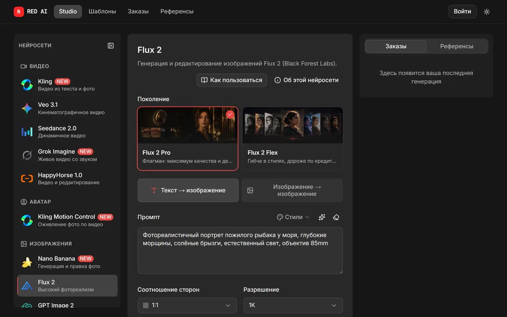Click the Kling Motion Control icon
Screen dimensions: 507x317
tap(27, 220)
